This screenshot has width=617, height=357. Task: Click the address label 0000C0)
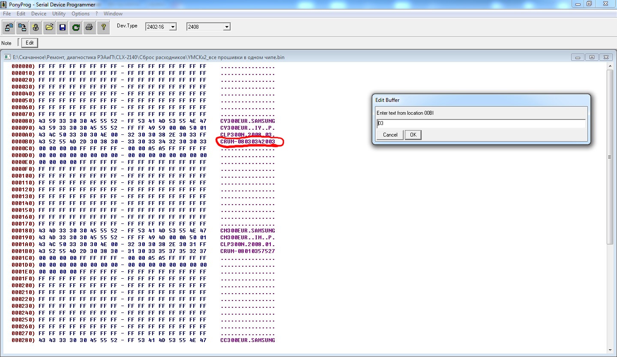click(23, 149)
